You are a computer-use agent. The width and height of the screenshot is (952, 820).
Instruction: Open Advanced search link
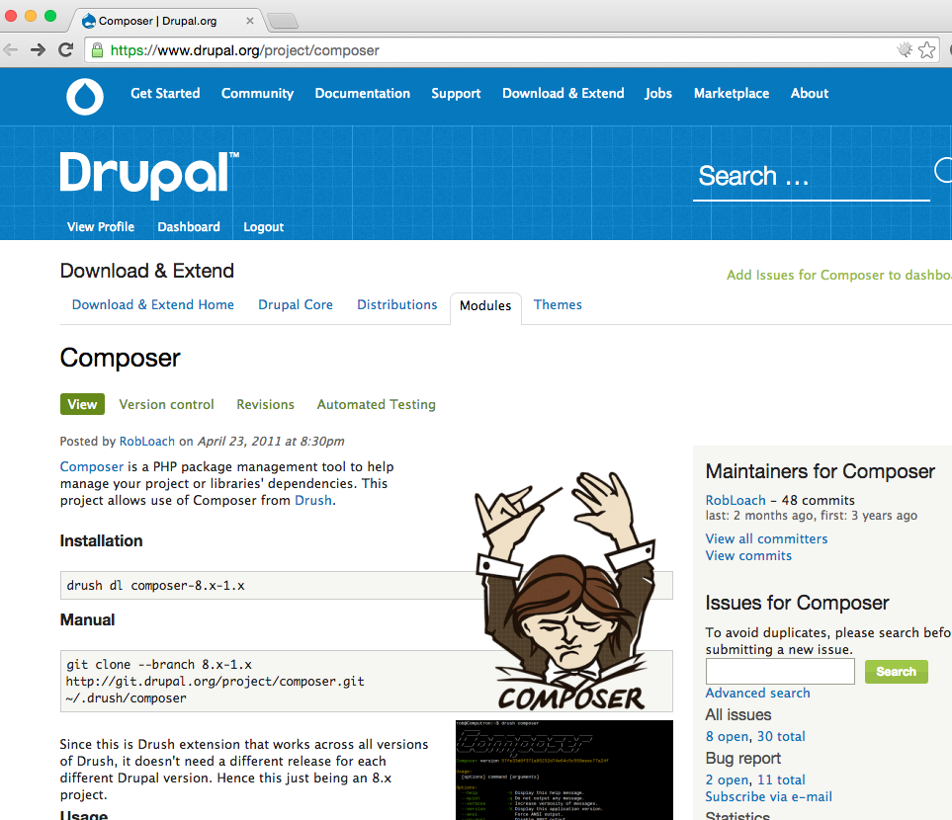point(757,694)
